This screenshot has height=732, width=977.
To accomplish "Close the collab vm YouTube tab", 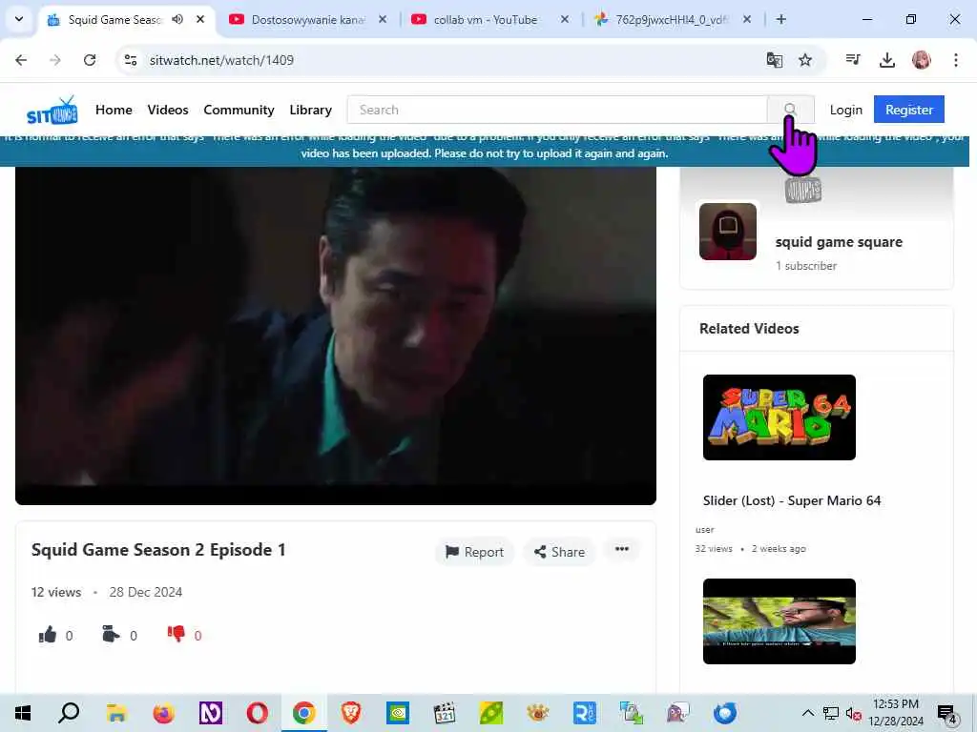I will coord(565,19).
